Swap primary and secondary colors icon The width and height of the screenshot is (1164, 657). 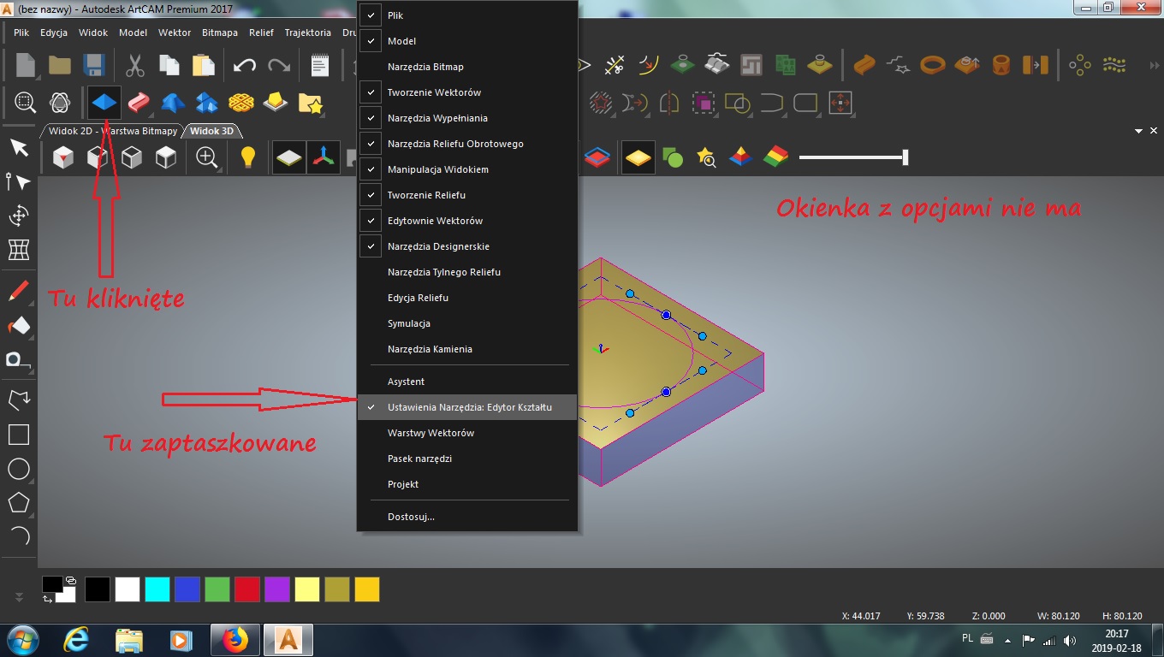(48, 600)
